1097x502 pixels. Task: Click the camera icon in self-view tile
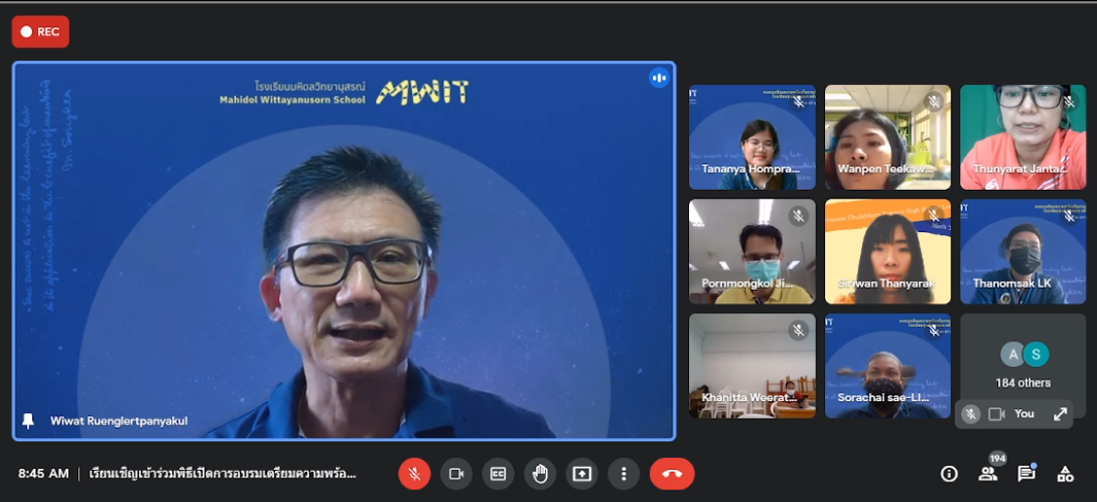996,414
